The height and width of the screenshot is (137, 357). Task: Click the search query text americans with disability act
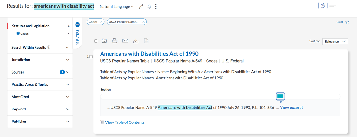[x=64, y=6]
